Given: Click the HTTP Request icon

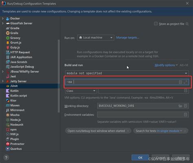Looking at the screenshot, I should coord(8,52).
